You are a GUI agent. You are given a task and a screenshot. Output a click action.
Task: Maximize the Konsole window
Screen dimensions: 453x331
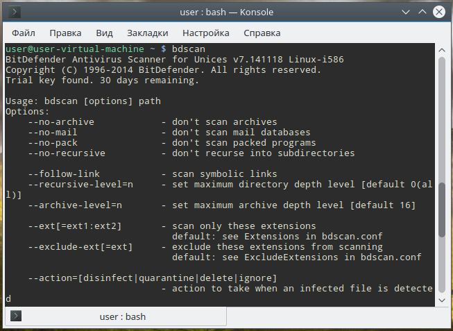pyautogui.click(x=422, y=12)
